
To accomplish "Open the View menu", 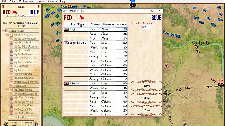I will [x=13, y=1].
